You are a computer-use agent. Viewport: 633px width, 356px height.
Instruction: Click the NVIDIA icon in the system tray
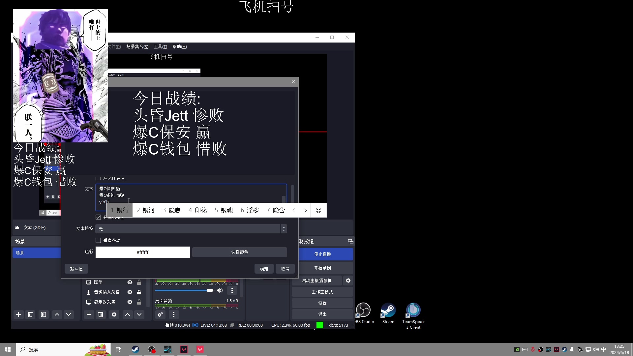click(x=517, y=349)
